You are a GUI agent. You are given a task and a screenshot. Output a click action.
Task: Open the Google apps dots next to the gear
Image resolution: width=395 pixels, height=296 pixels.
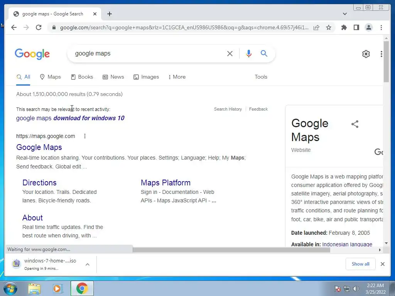pyautogui.click(x=381, y=54)
